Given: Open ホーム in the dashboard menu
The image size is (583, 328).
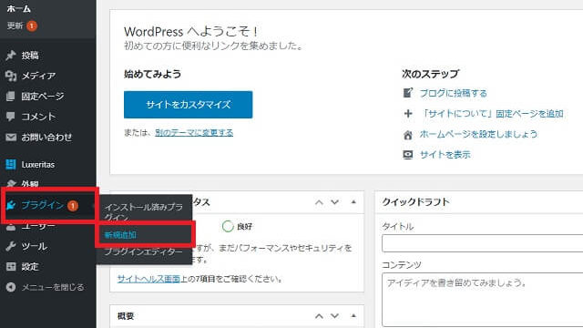Looking at the screenshot, I should pos(18,8).
